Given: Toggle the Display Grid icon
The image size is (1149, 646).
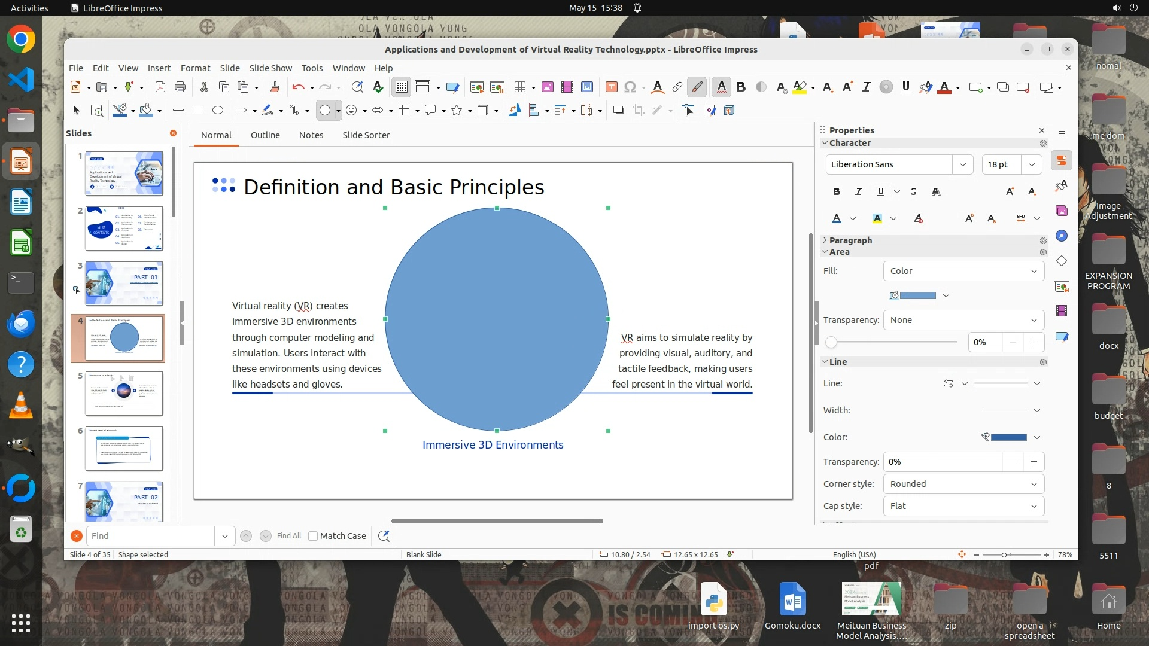Looking at the screenshot, I should [401, 87].
